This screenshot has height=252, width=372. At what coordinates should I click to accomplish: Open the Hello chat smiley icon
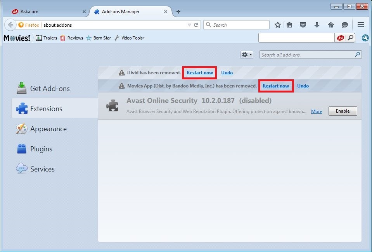point(345,25)
